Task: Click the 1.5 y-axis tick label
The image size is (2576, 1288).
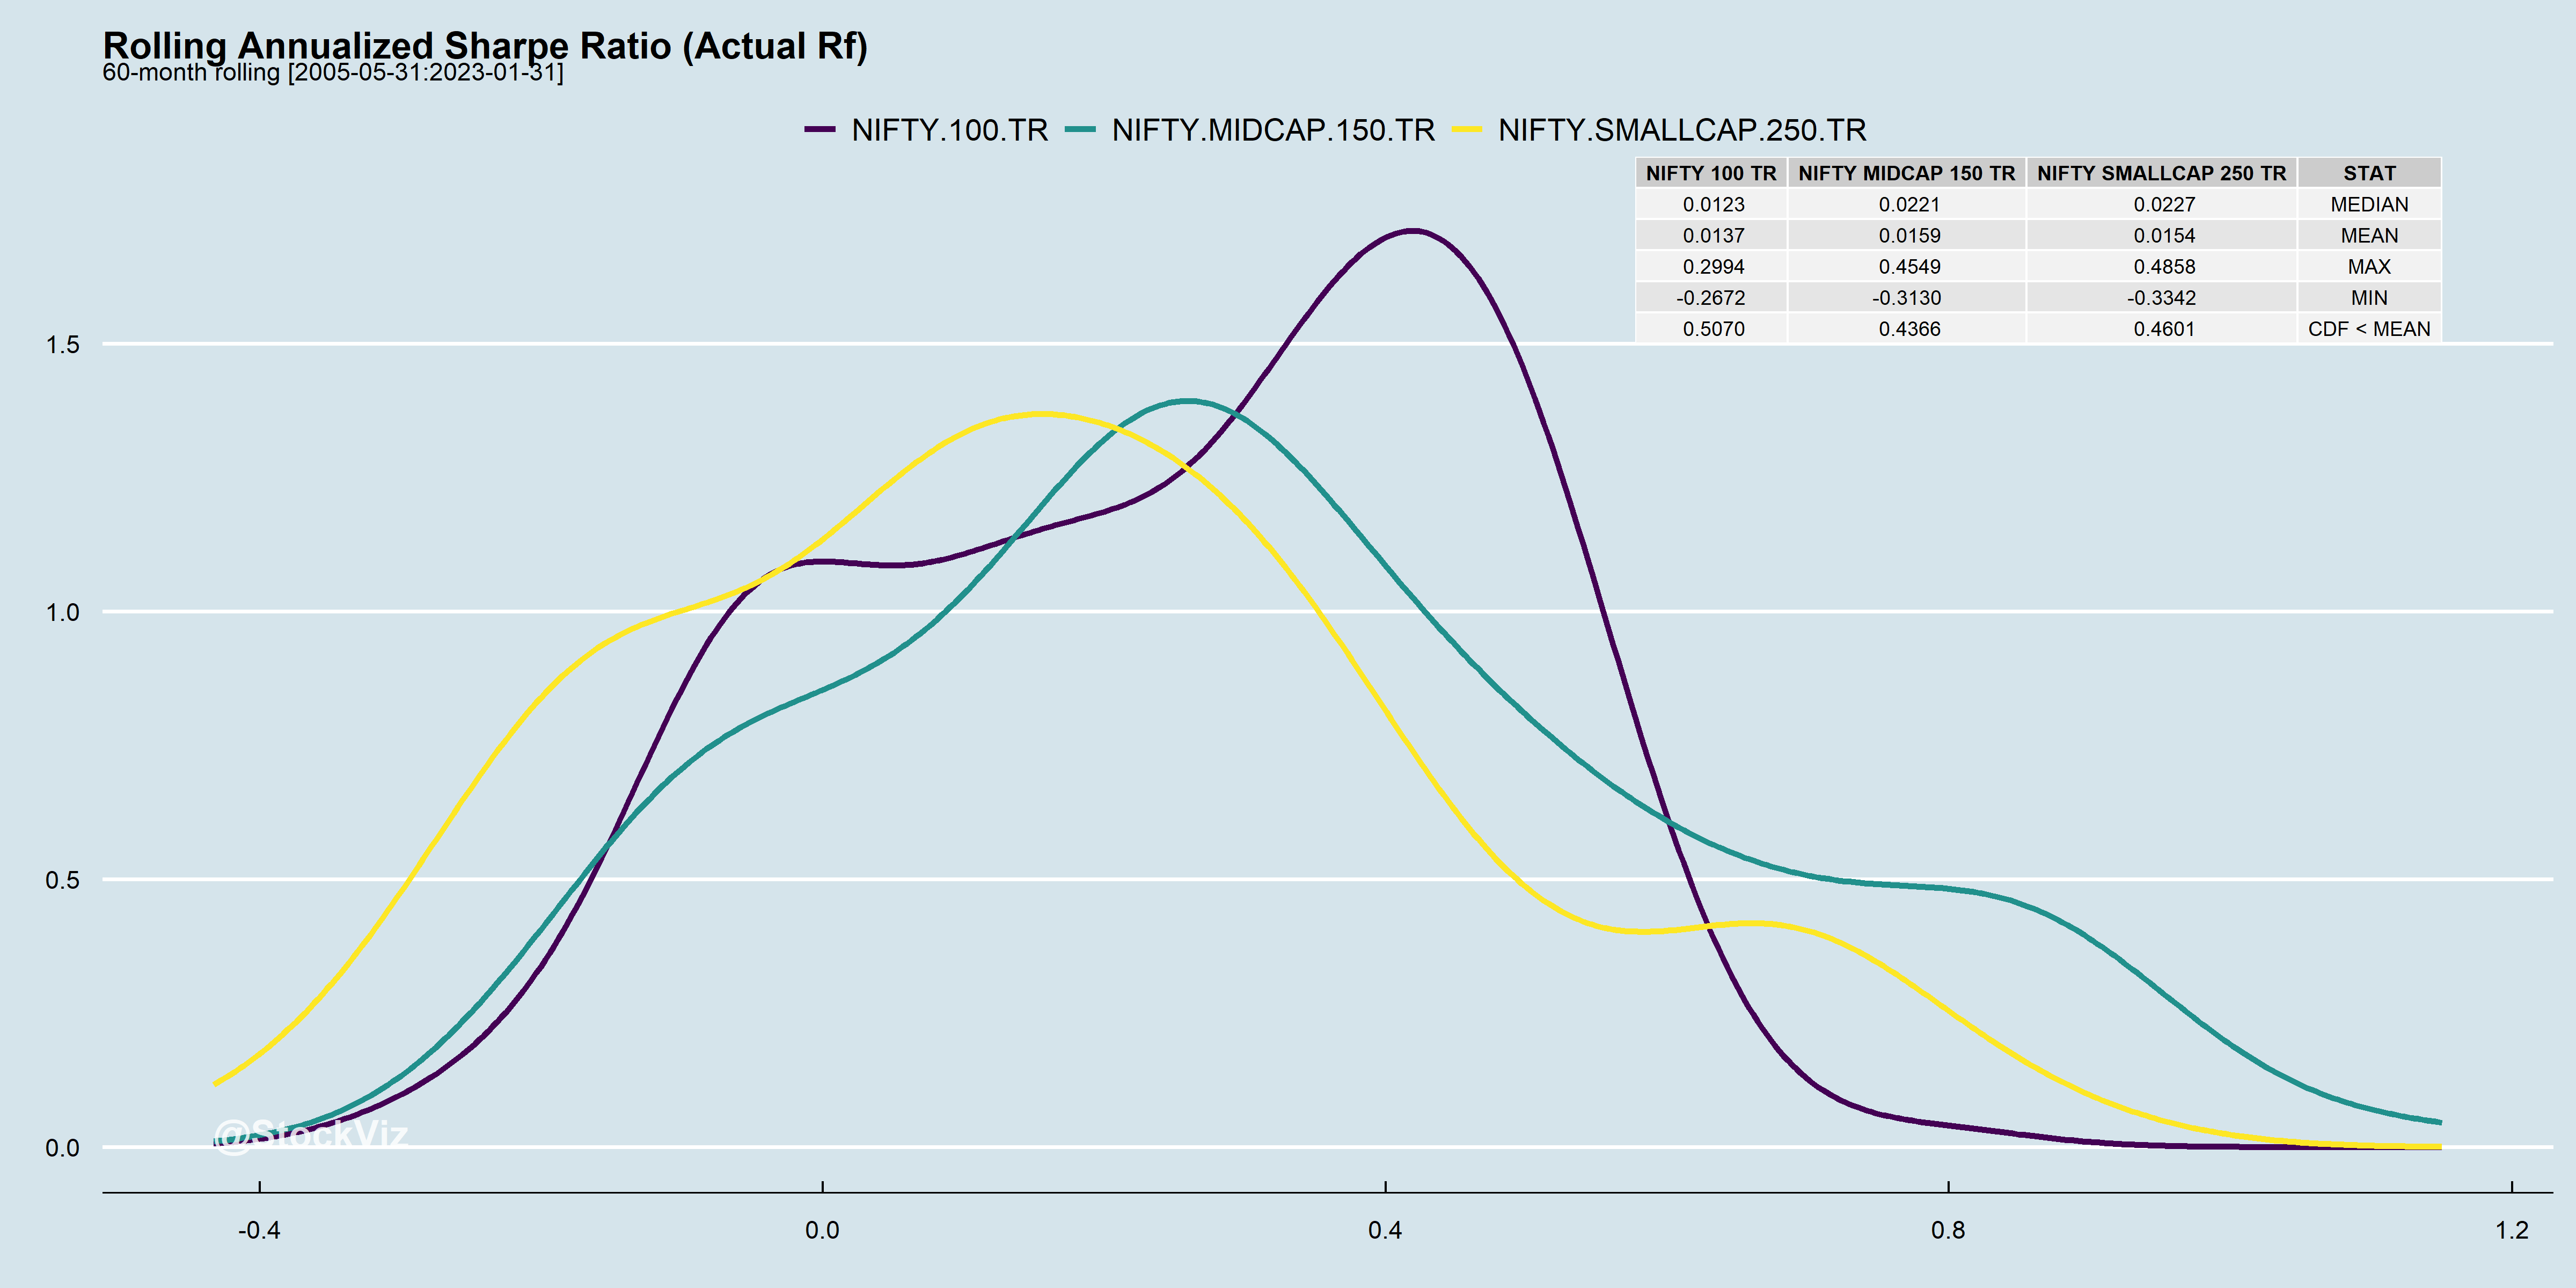Action: click(x=62, y=345)
